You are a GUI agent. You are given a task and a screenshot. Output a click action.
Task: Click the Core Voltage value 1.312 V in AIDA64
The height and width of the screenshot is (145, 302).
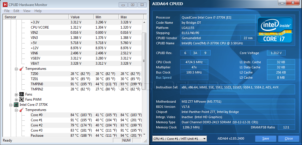pyautogui.click(x=276, y=53)
